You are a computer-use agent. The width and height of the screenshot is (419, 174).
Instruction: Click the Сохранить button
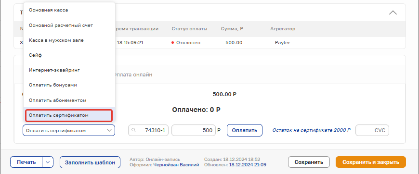(x=309, y=162)
